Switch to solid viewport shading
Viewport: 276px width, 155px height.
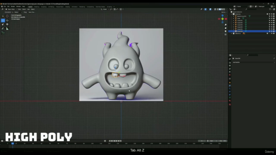[220, 9]
